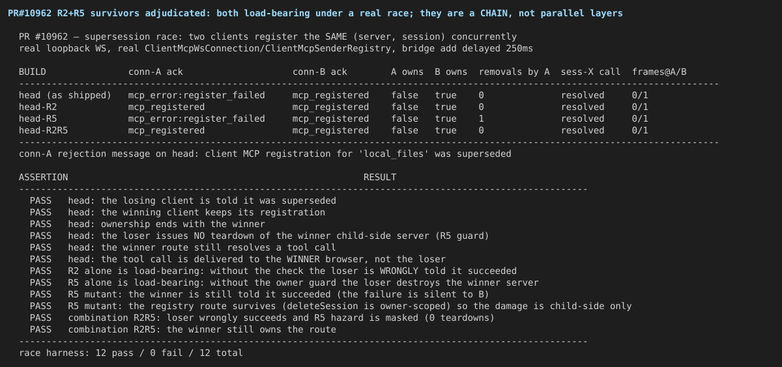The image size is (782, 367).
Task: Click the head-R2 build row label
Action: pyautogui.click(x=38, y=107)
